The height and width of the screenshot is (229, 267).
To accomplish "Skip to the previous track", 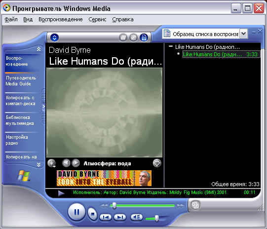I will pos(106,217).
